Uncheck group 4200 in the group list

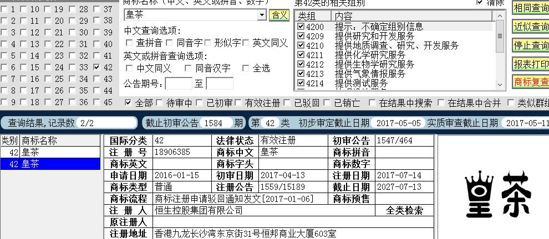click(x=301, y=27)
